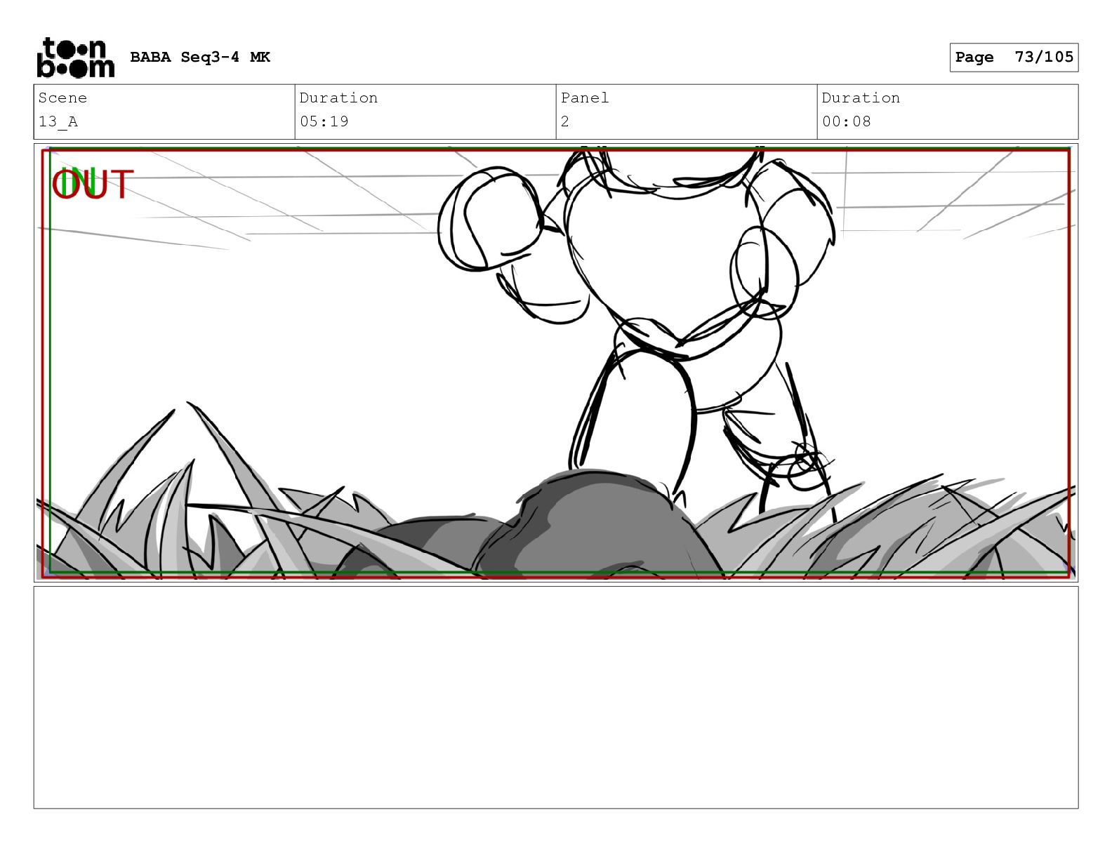This screenshot has width=1112, height=859.
Task: Select the Panel 2 cell
Action: (x=687, y=112)
